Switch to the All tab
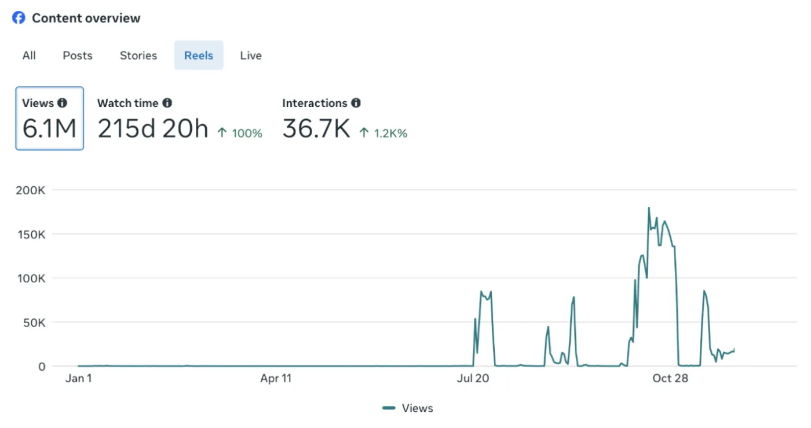 pyautogui.click(x=29, y=56)
